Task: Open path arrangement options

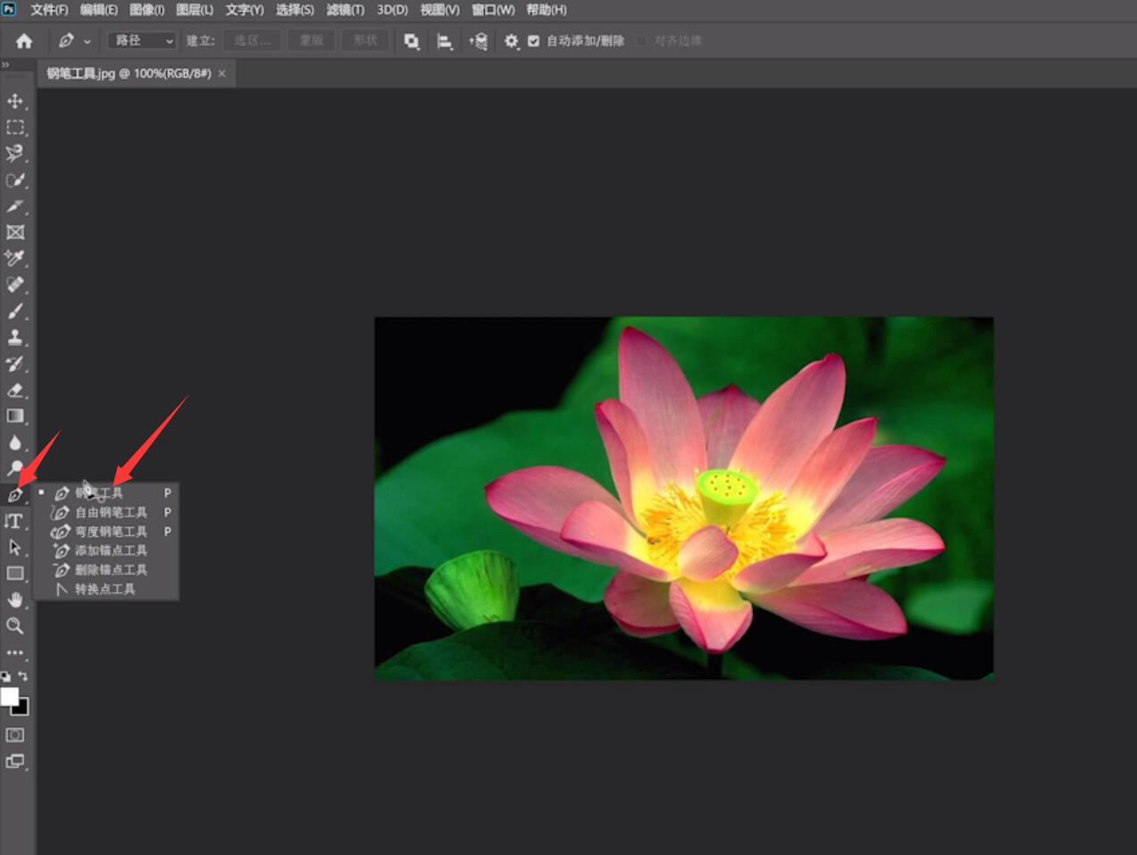Action: (479, 41)
